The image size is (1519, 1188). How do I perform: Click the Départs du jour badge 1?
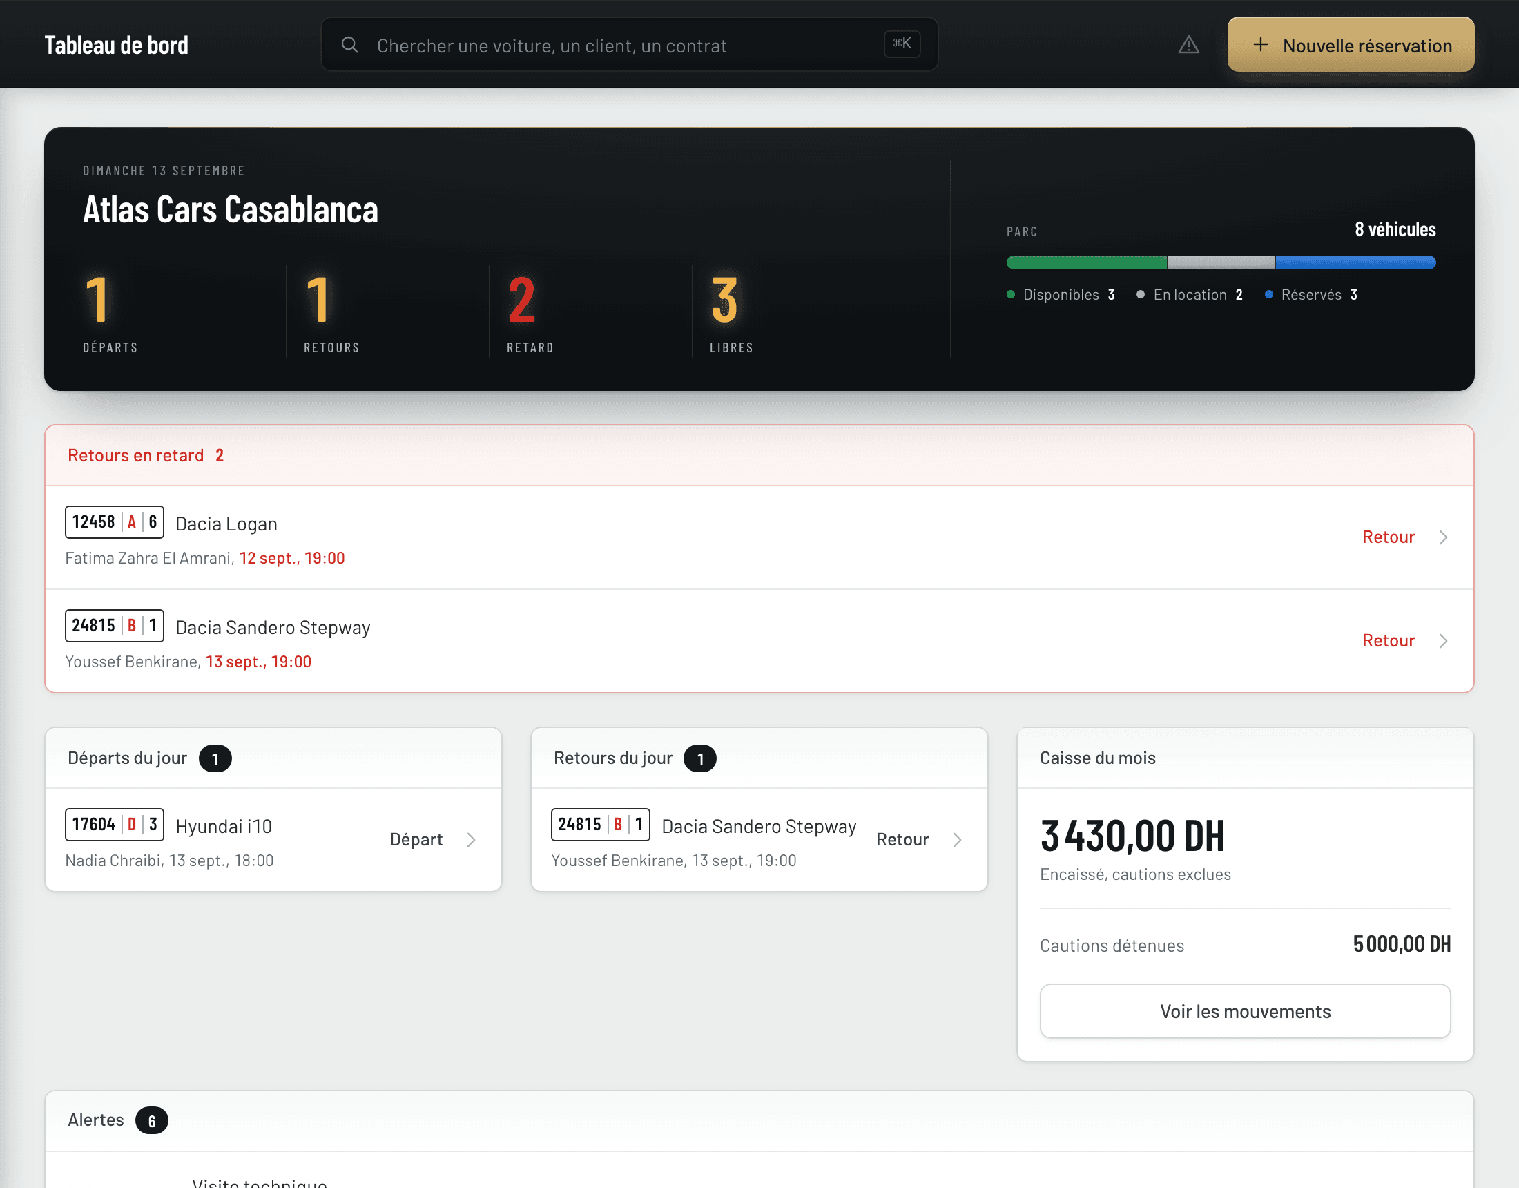pyautogui.click(x=215, y=759)
